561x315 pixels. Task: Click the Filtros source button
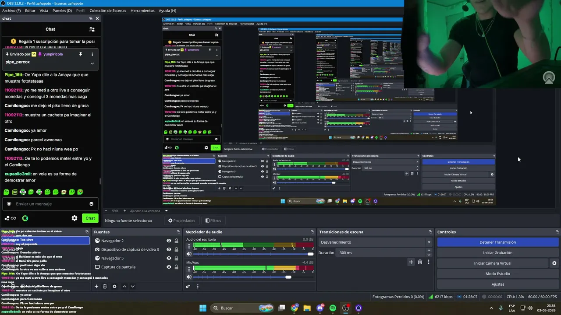point(213,220)
